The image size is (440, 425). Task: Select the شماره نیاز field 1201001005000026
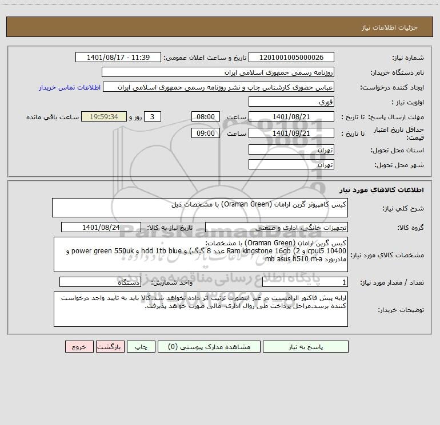click(291, 57)
